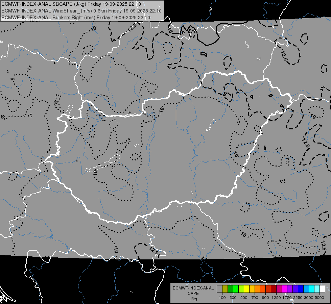Click the bright green swatch after 300
Screen dimensions: 331x304
click(x=236, y=289)
